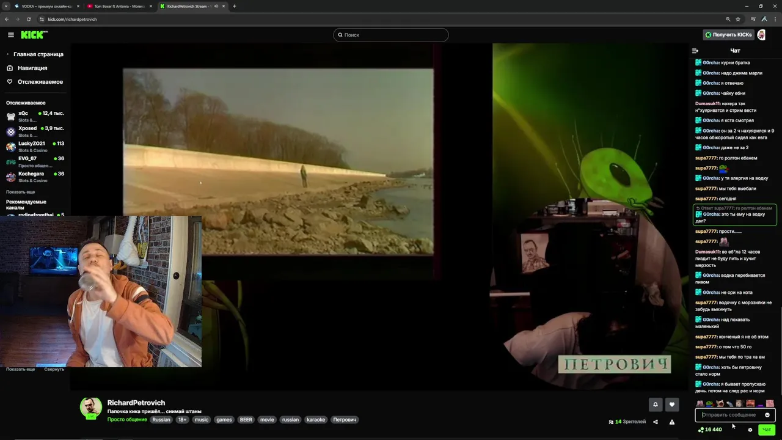Turn on notifications with the bell icon
The width and height of the screenshot is (782, 440).
pos(656,404)
